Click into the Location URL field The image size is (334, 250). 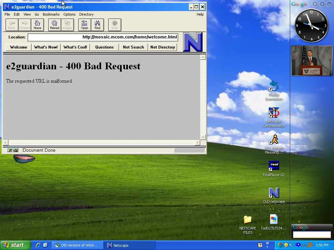coord(103,37)
